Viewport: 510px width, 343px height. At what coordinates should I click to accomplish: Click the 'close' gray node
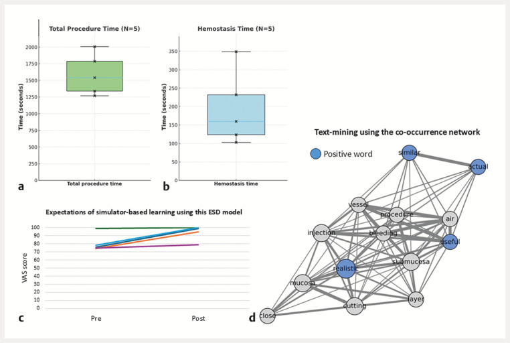267,316
